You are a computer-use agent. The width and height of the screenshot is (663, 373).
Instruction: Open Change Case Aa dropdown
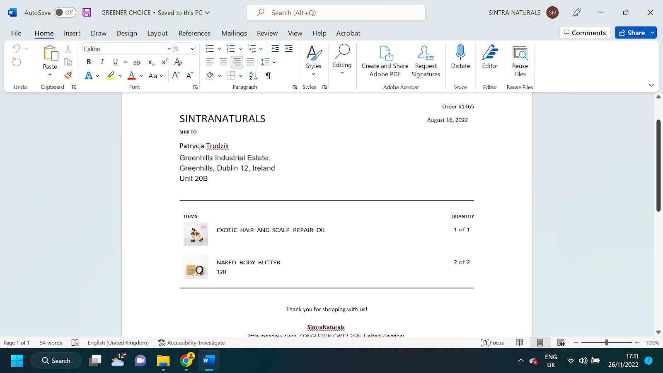tap(156, 75)
